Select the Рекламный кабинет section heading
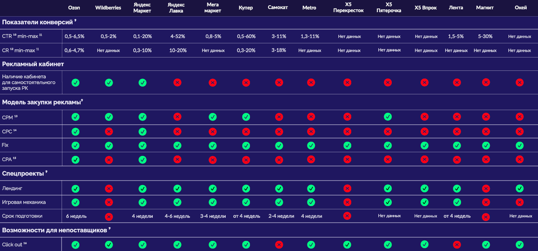Image resolution: width=538 pixels, height=251 pixels. coord(33,64)
